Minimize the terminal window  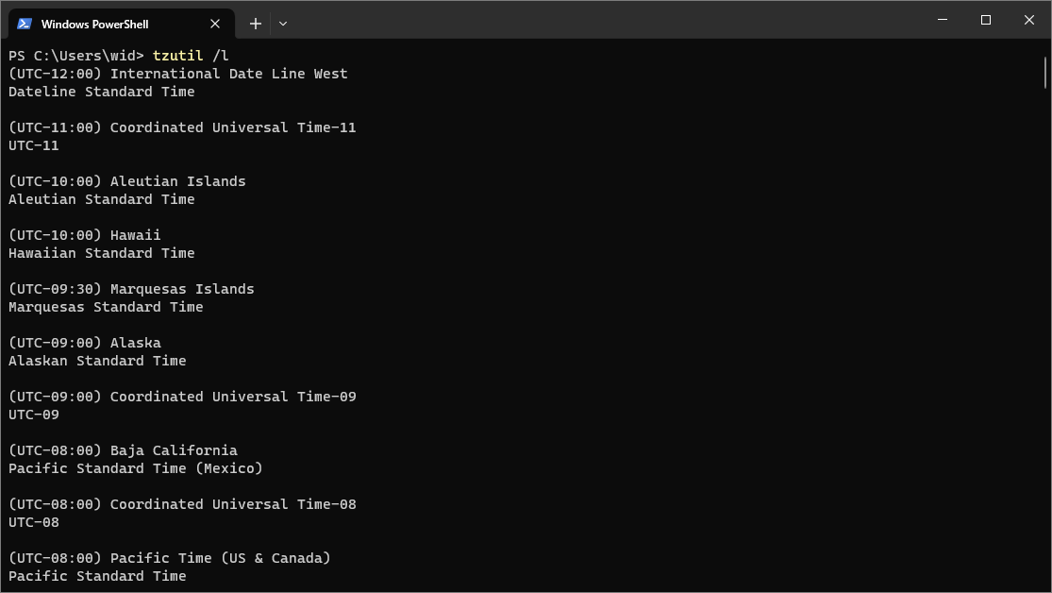942,19
